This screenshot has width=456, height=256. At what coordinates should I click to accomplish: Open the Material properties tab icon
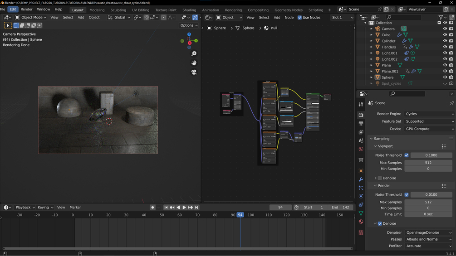pos(361,222)
